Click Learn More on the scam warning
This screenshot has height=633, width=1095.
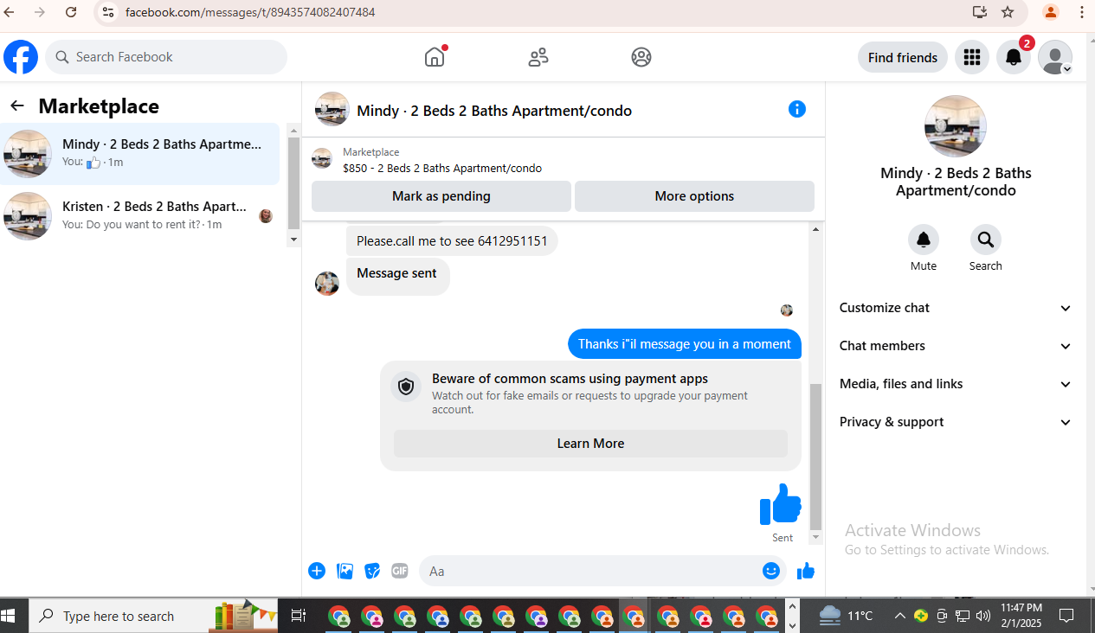[x=590, y=444]
